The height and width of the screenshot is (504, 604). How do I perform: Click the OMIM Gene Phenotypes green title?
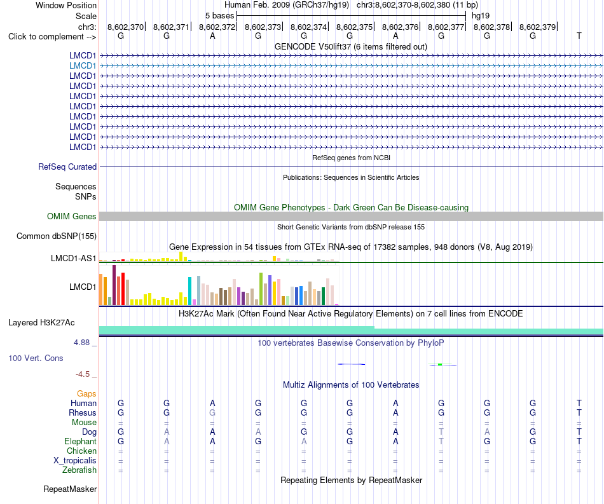click(351, 208)
